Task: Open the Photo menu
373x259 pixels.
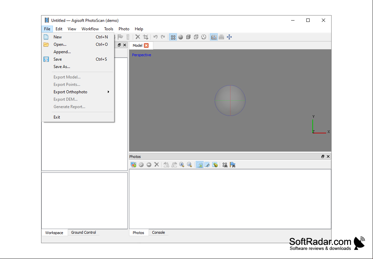Action: click(x=124, y=29)
